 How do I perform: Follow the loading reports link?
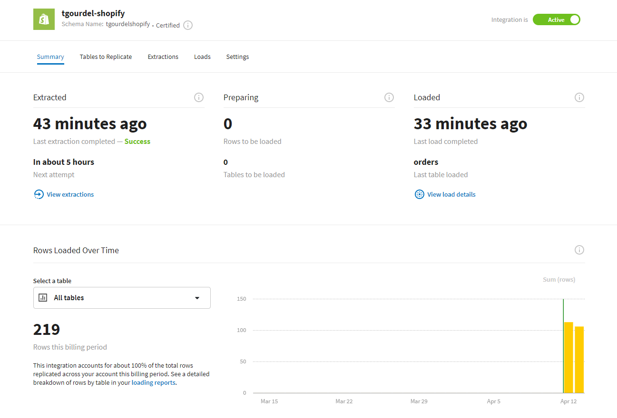(153, 383)
